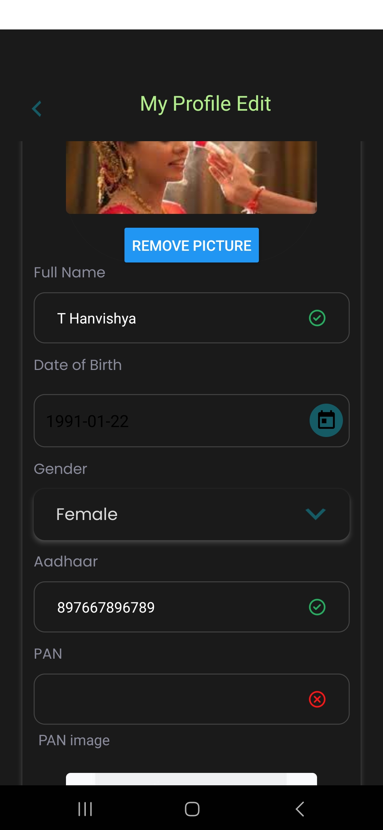Open the Female gender selection box
Viewport: 383px width, 830px height.
191,514
